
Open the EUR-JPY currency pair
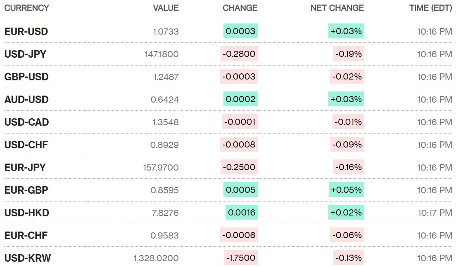point(25,167)
